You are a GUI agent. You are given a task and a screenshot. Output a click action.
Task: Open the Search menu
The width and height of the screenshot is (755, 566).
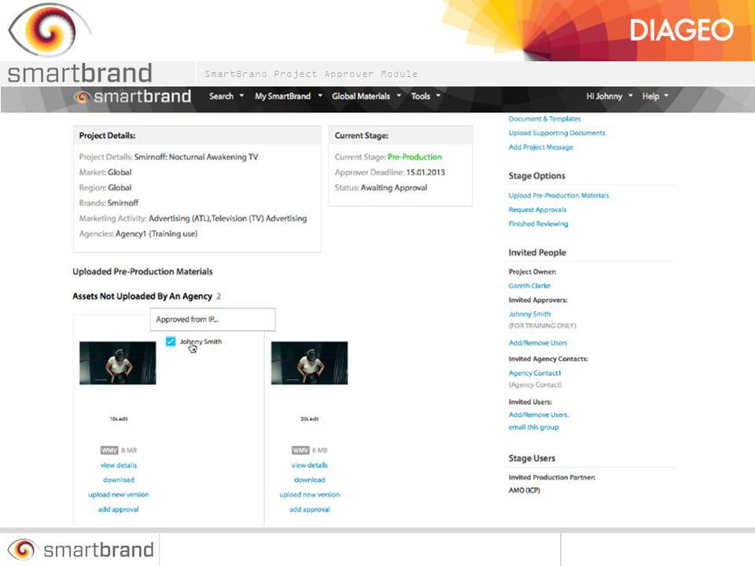[x=222, y=96]
